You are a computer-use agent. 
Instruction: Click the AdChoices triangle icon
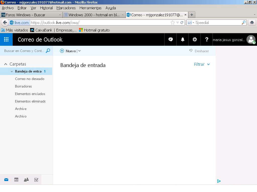click(219, 181)
